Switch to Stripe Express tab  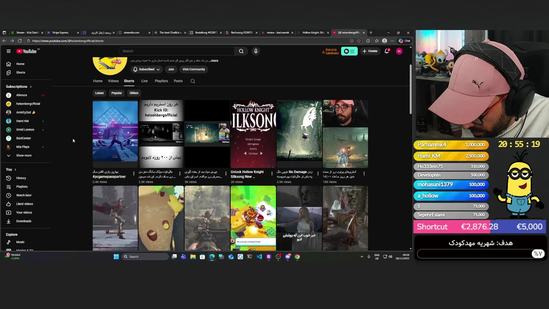coord(63,33)
